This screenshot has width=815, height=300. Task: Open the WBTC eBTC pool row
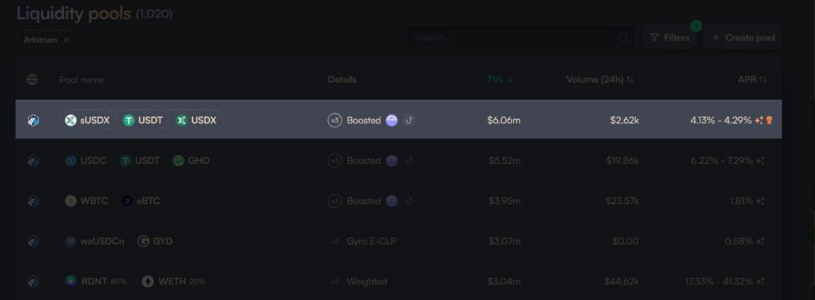coord(399,200)
